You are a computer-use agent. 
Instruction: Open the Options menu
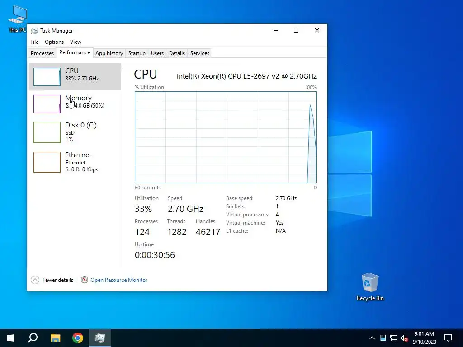[54, 42]
